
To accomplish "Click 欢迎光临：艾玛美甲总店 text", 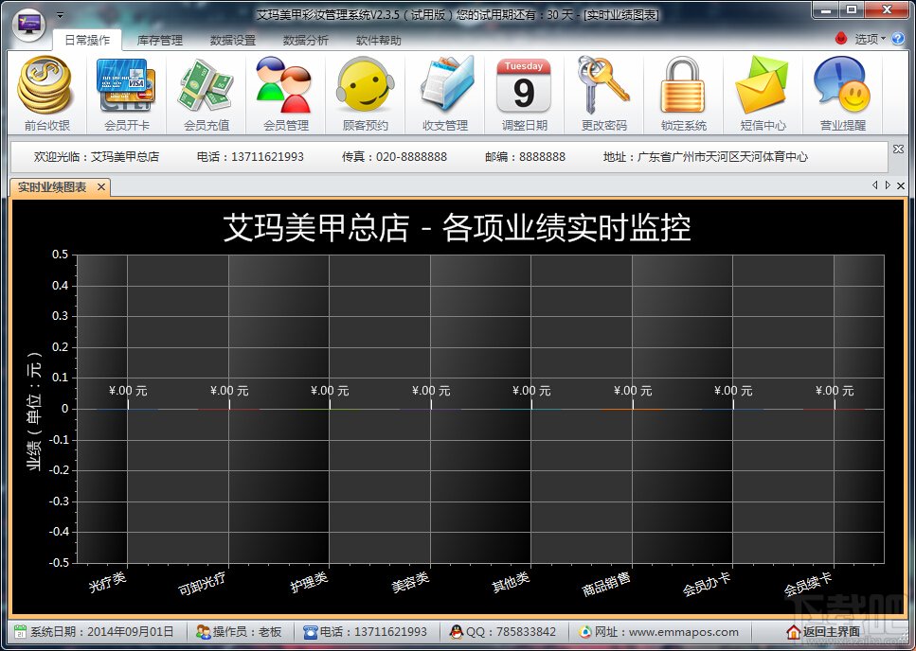I will 97,156.
